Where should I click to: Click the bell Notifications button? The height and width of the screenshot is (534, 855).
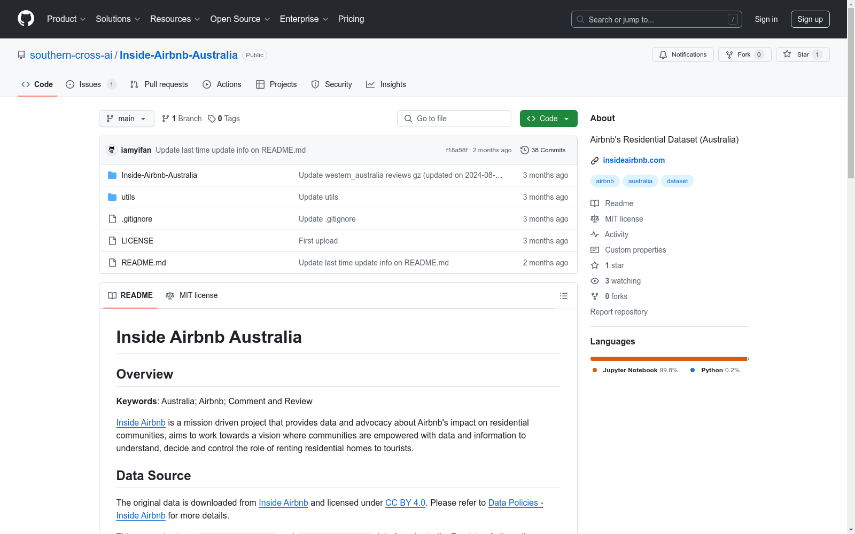tap(682, 54)
